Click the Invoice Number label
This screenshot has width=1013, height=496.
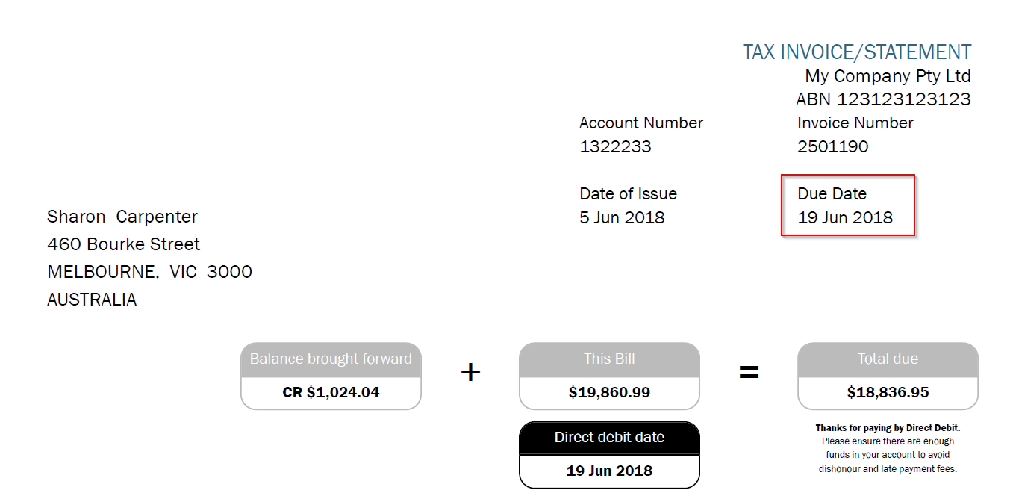click(x=855, y=123)
